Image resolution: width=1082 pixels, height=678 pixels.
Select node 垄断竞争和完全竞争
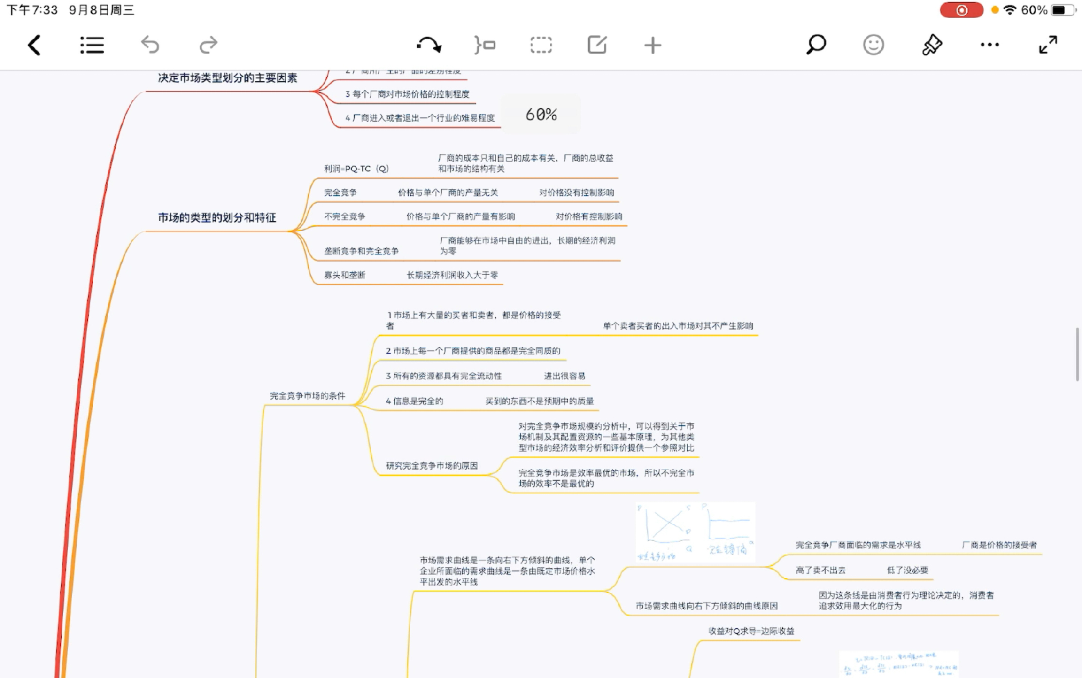[361, 251]
